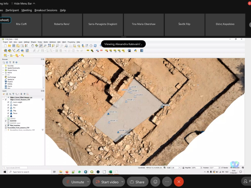251x188 pixels.
Task: Click the Refresh map icon
Action: pos(95,46)
